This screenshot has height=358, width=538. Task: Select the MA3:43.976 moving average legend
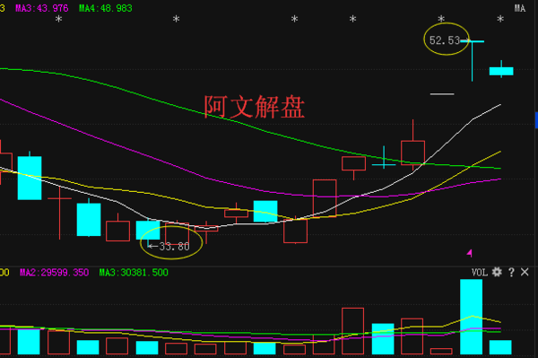[42, 8]
